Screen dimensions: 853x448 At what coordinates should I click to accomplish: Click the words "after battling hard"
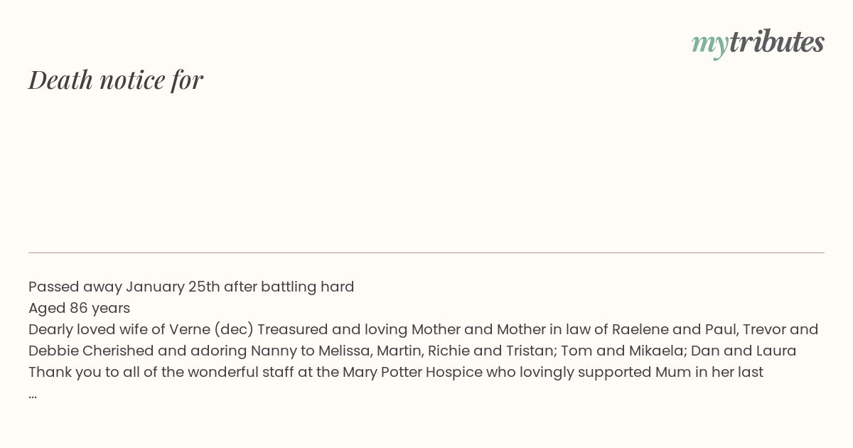coord(289,287)
